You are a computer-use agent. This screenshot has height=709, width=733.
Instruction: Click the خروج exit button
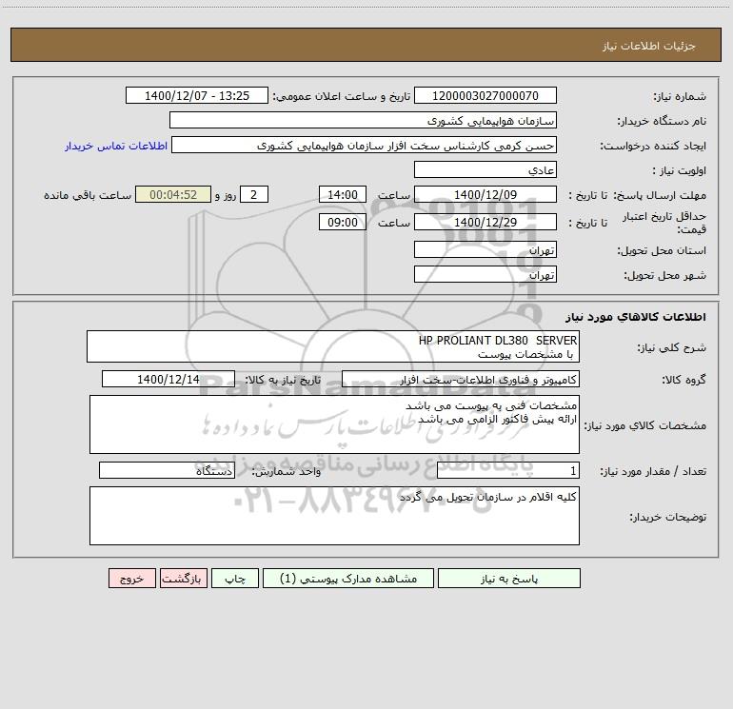131,578
